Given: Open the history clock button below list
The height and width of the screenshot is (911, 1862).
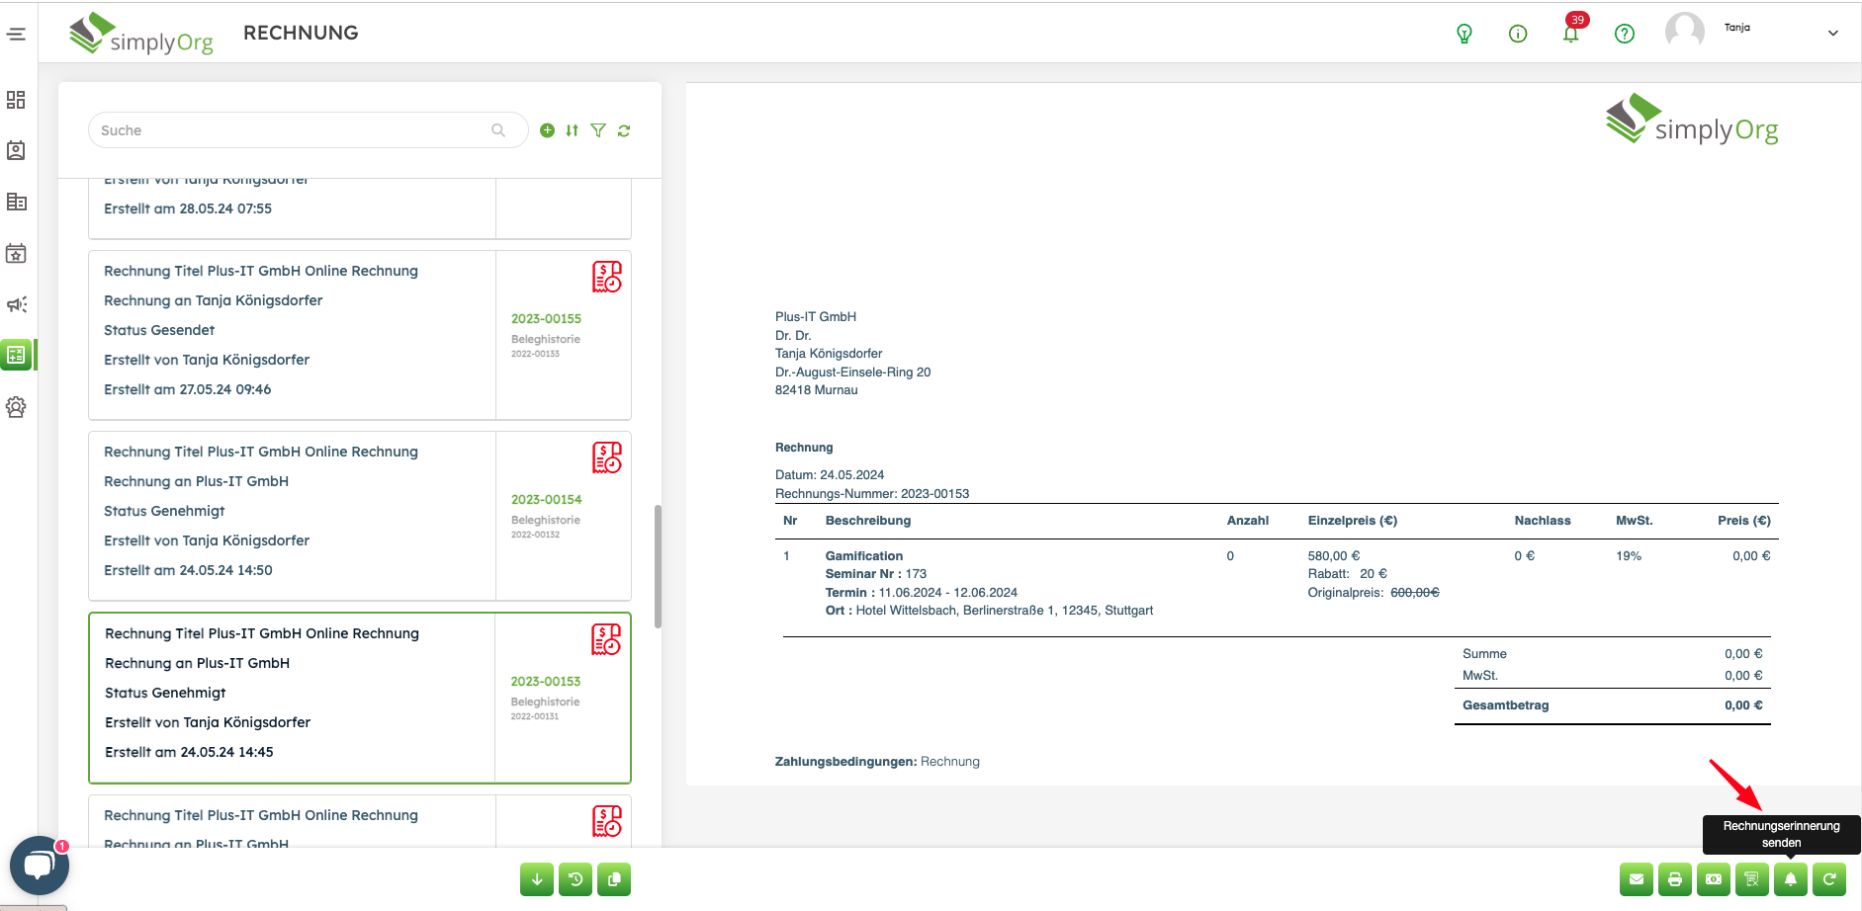Looking at the screenshot, I should 576,879.
